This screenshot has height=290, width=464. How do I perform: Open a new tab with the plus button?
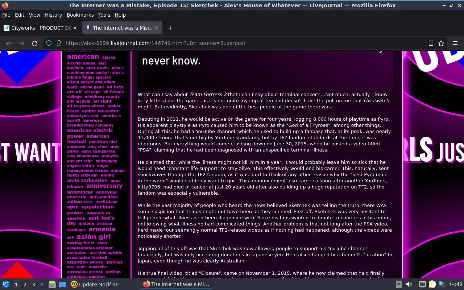[170, 28]
